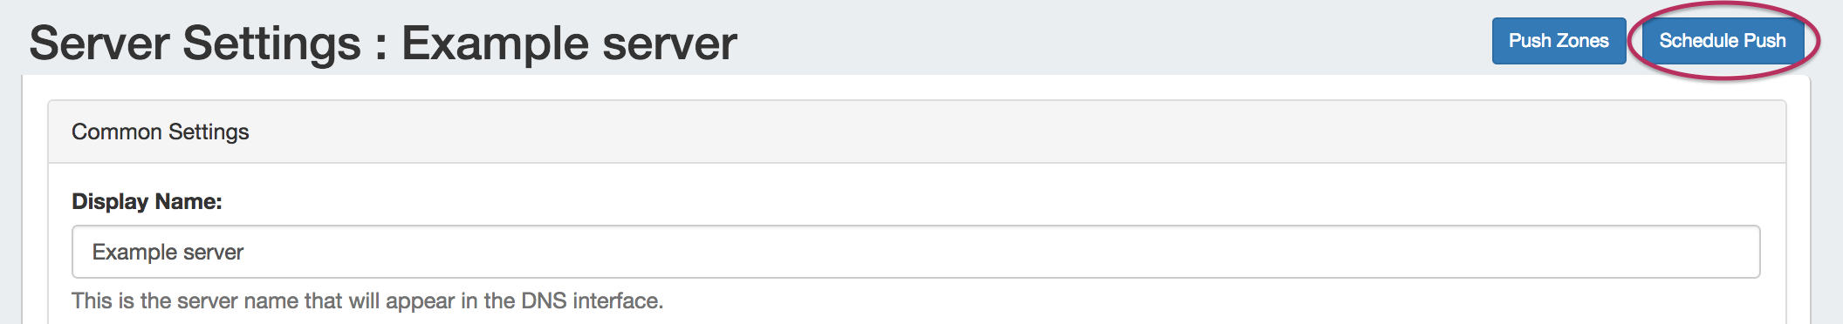Click 'Example server' in the page heading

point(569,44)
